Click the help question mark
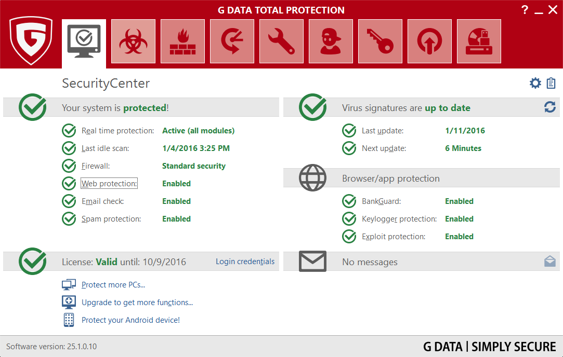563x357 pixels. (x=525, y=10)
